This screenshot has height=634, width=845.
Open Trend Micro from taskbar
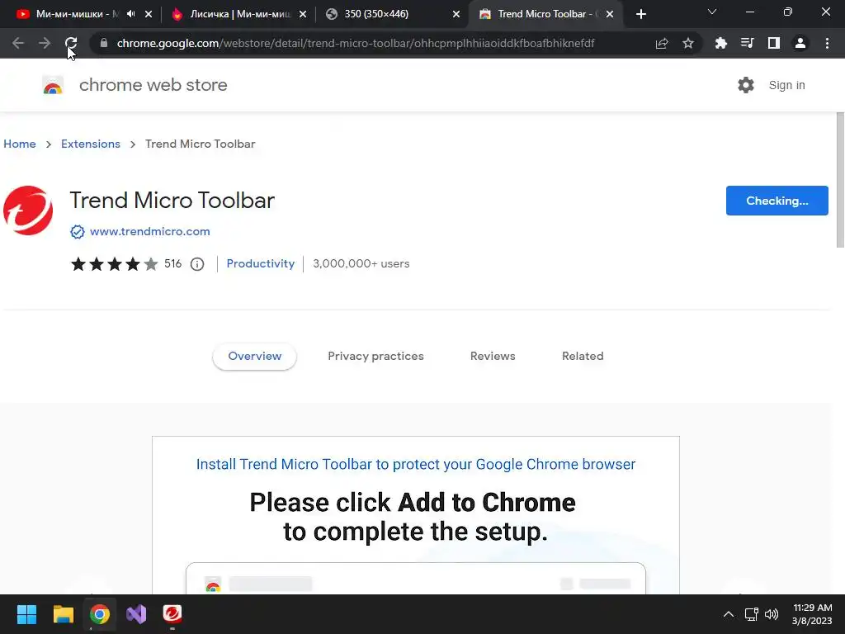[x=172, y=614]
